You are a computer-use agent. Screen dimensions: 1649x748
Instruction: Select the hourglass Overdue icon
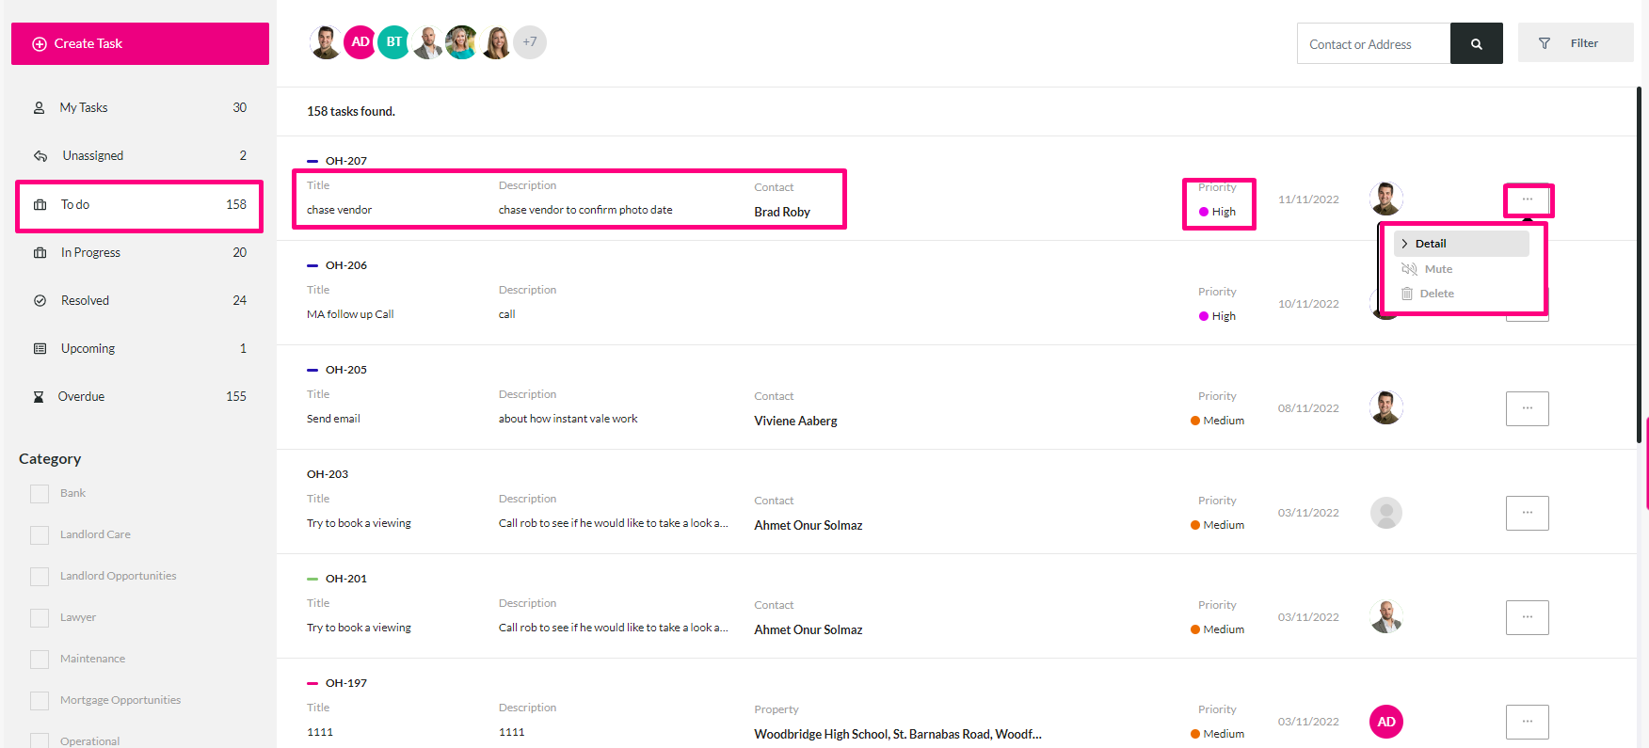point(39,397)
